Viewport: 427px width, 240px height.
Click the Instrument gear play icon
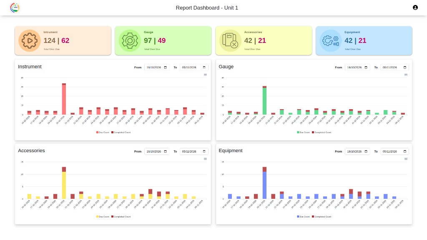coord(30,40)
